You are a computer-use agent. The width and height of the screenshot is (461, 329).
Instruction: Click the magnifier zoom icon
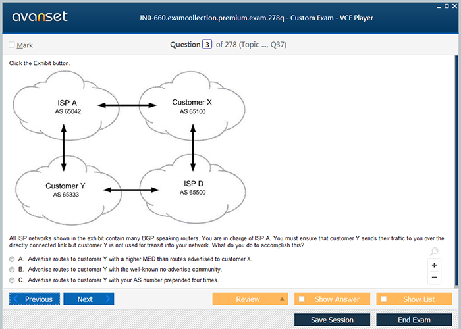pyautogui.click(x=434, y=251)
